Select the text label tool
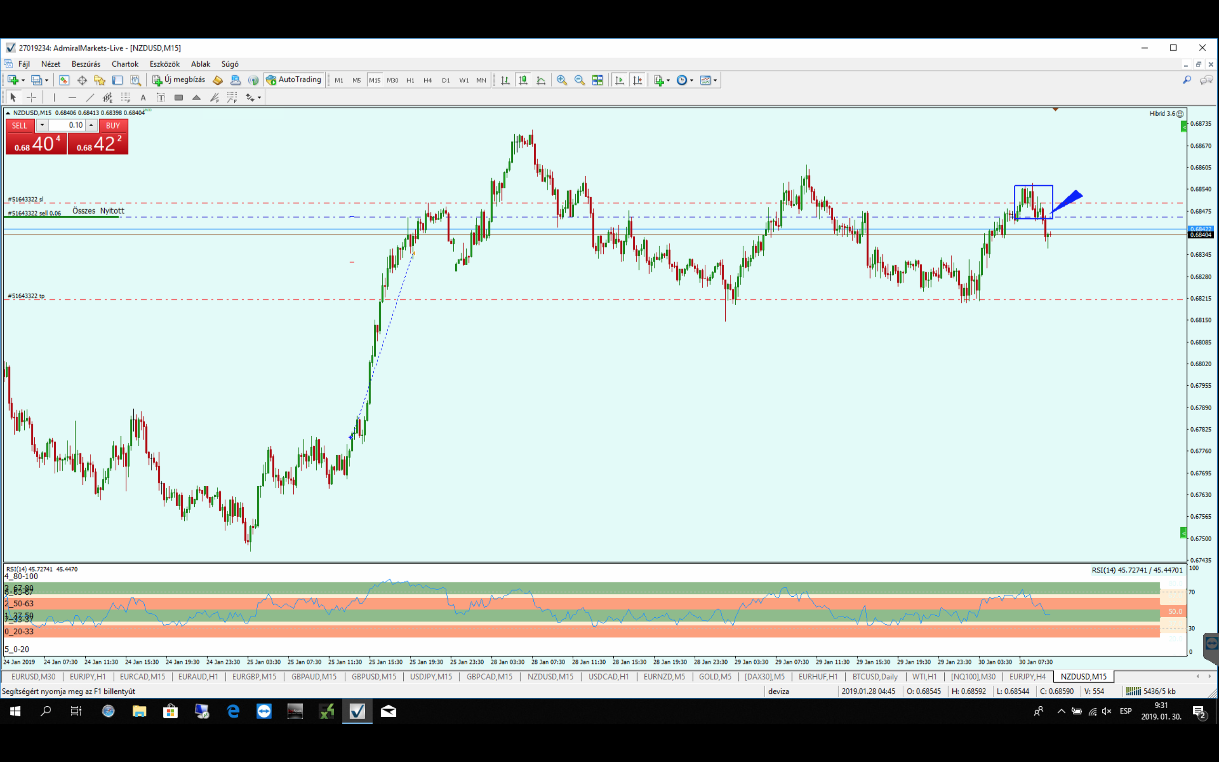 pyautogui.click(x=160, y=97)
